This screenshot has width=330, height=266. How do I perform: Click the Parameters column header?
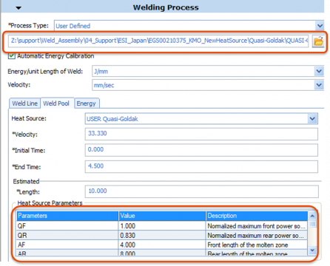point(67,216)
